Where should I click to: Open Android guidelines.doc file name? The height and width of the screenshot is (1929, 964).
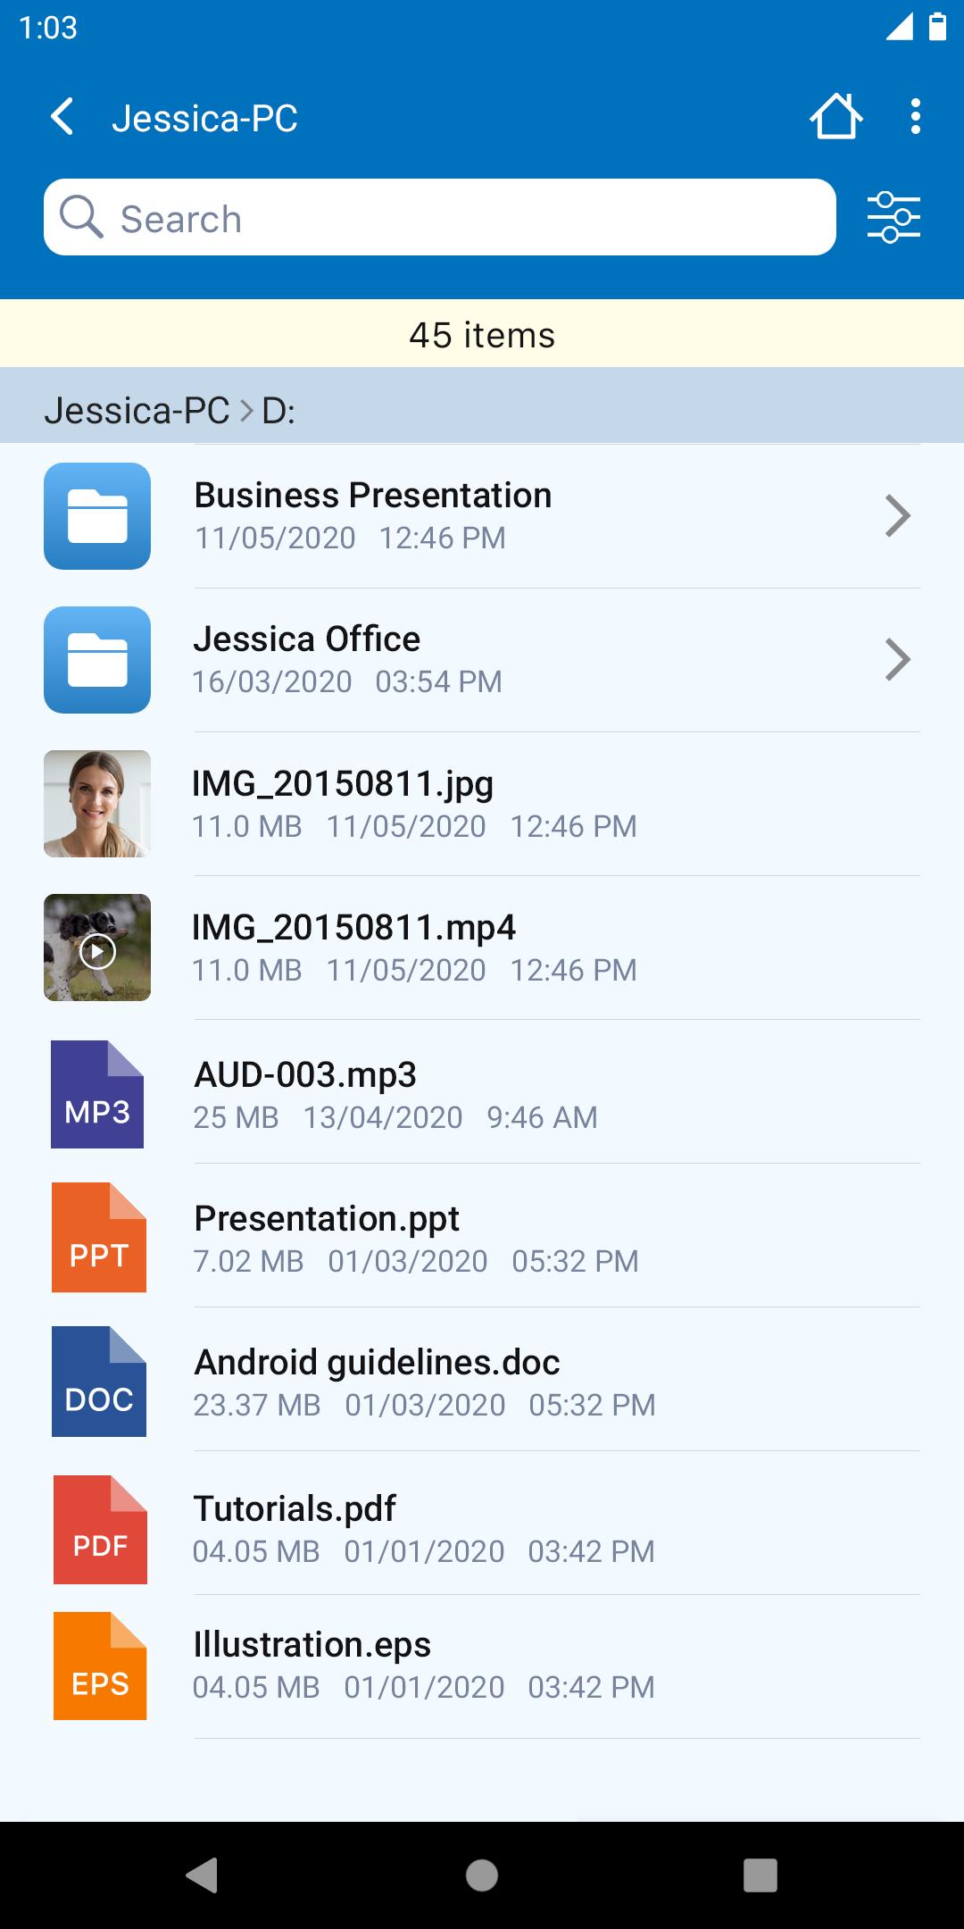(x=377, y=1362)
